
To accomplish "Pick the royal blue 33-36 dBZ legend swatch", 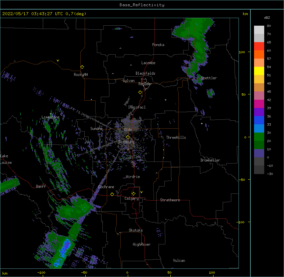I will coord(259,120).
